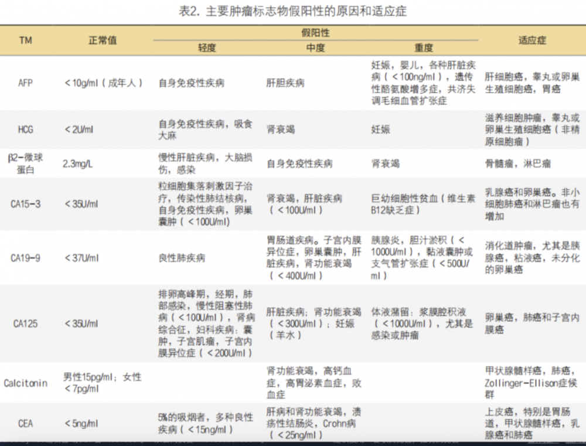Click the CA125 mild cell starting '排卵高峰期，经期'
Screen dimensions: 586x446
click(206, 324)
